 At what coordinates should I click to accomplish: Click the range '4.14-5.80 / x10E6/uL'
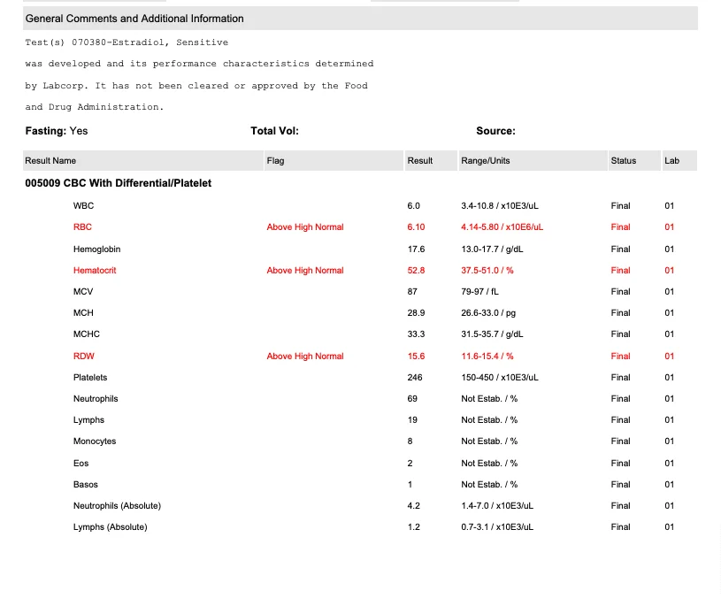pyautogui.click(x=502, y=226)
